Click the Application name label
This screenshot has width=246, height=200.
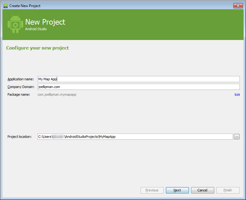[20, 79]
